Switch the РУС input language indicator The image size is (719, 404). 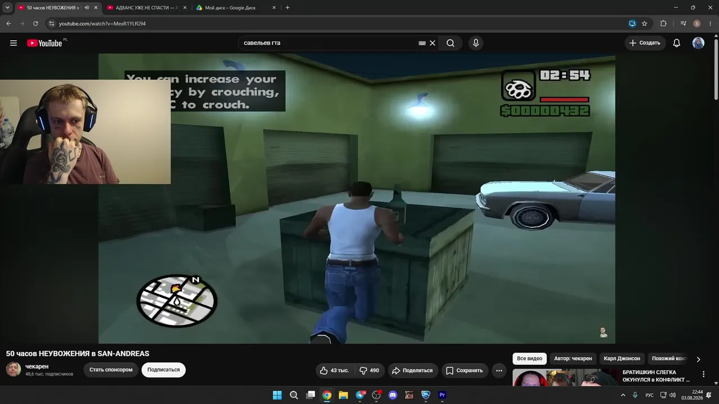tap(649, 395)
